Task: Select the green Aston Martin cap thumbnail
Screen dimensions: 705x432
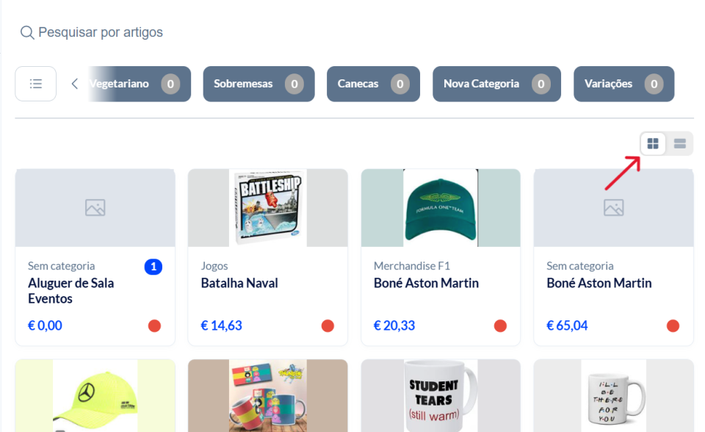Action: (441, 208)
